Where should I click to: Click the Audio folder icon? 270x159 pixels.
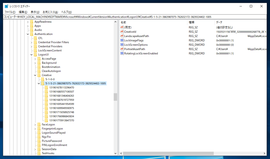pyautogui.click(x=31, y=30)
